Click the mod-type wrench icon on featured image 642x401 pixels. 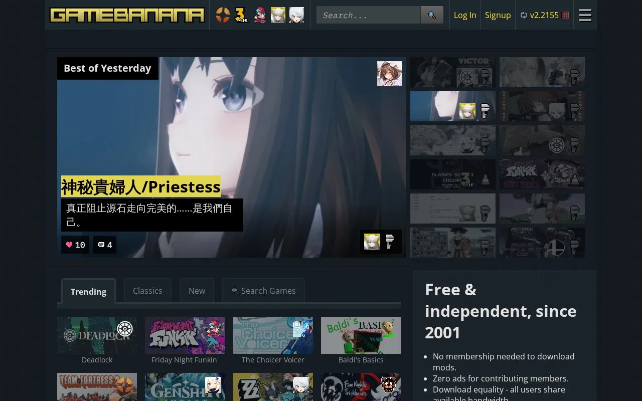[390, 242]
